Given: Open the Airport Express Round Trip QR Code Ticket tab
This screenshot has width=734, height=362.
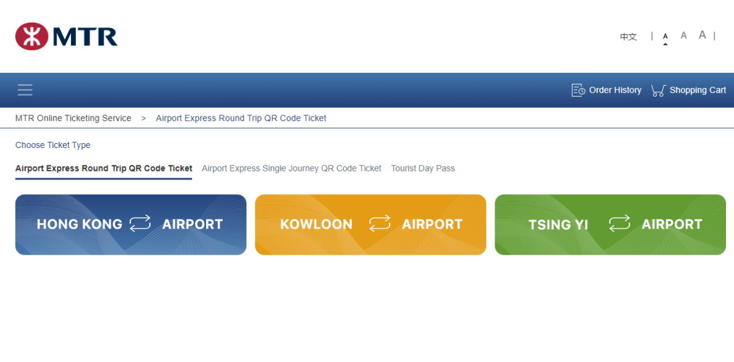Looking at the screenshot, I should pyautogui.click(x=104, y=168).
